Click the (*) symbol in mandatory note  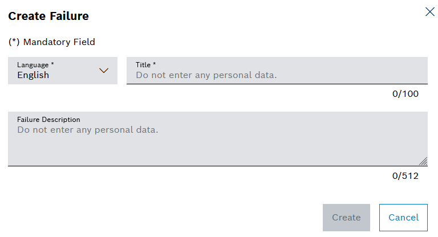coord(14,42)
